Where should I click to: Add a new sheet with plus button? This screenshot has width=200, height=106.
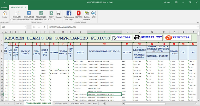[x=104, y=103]
